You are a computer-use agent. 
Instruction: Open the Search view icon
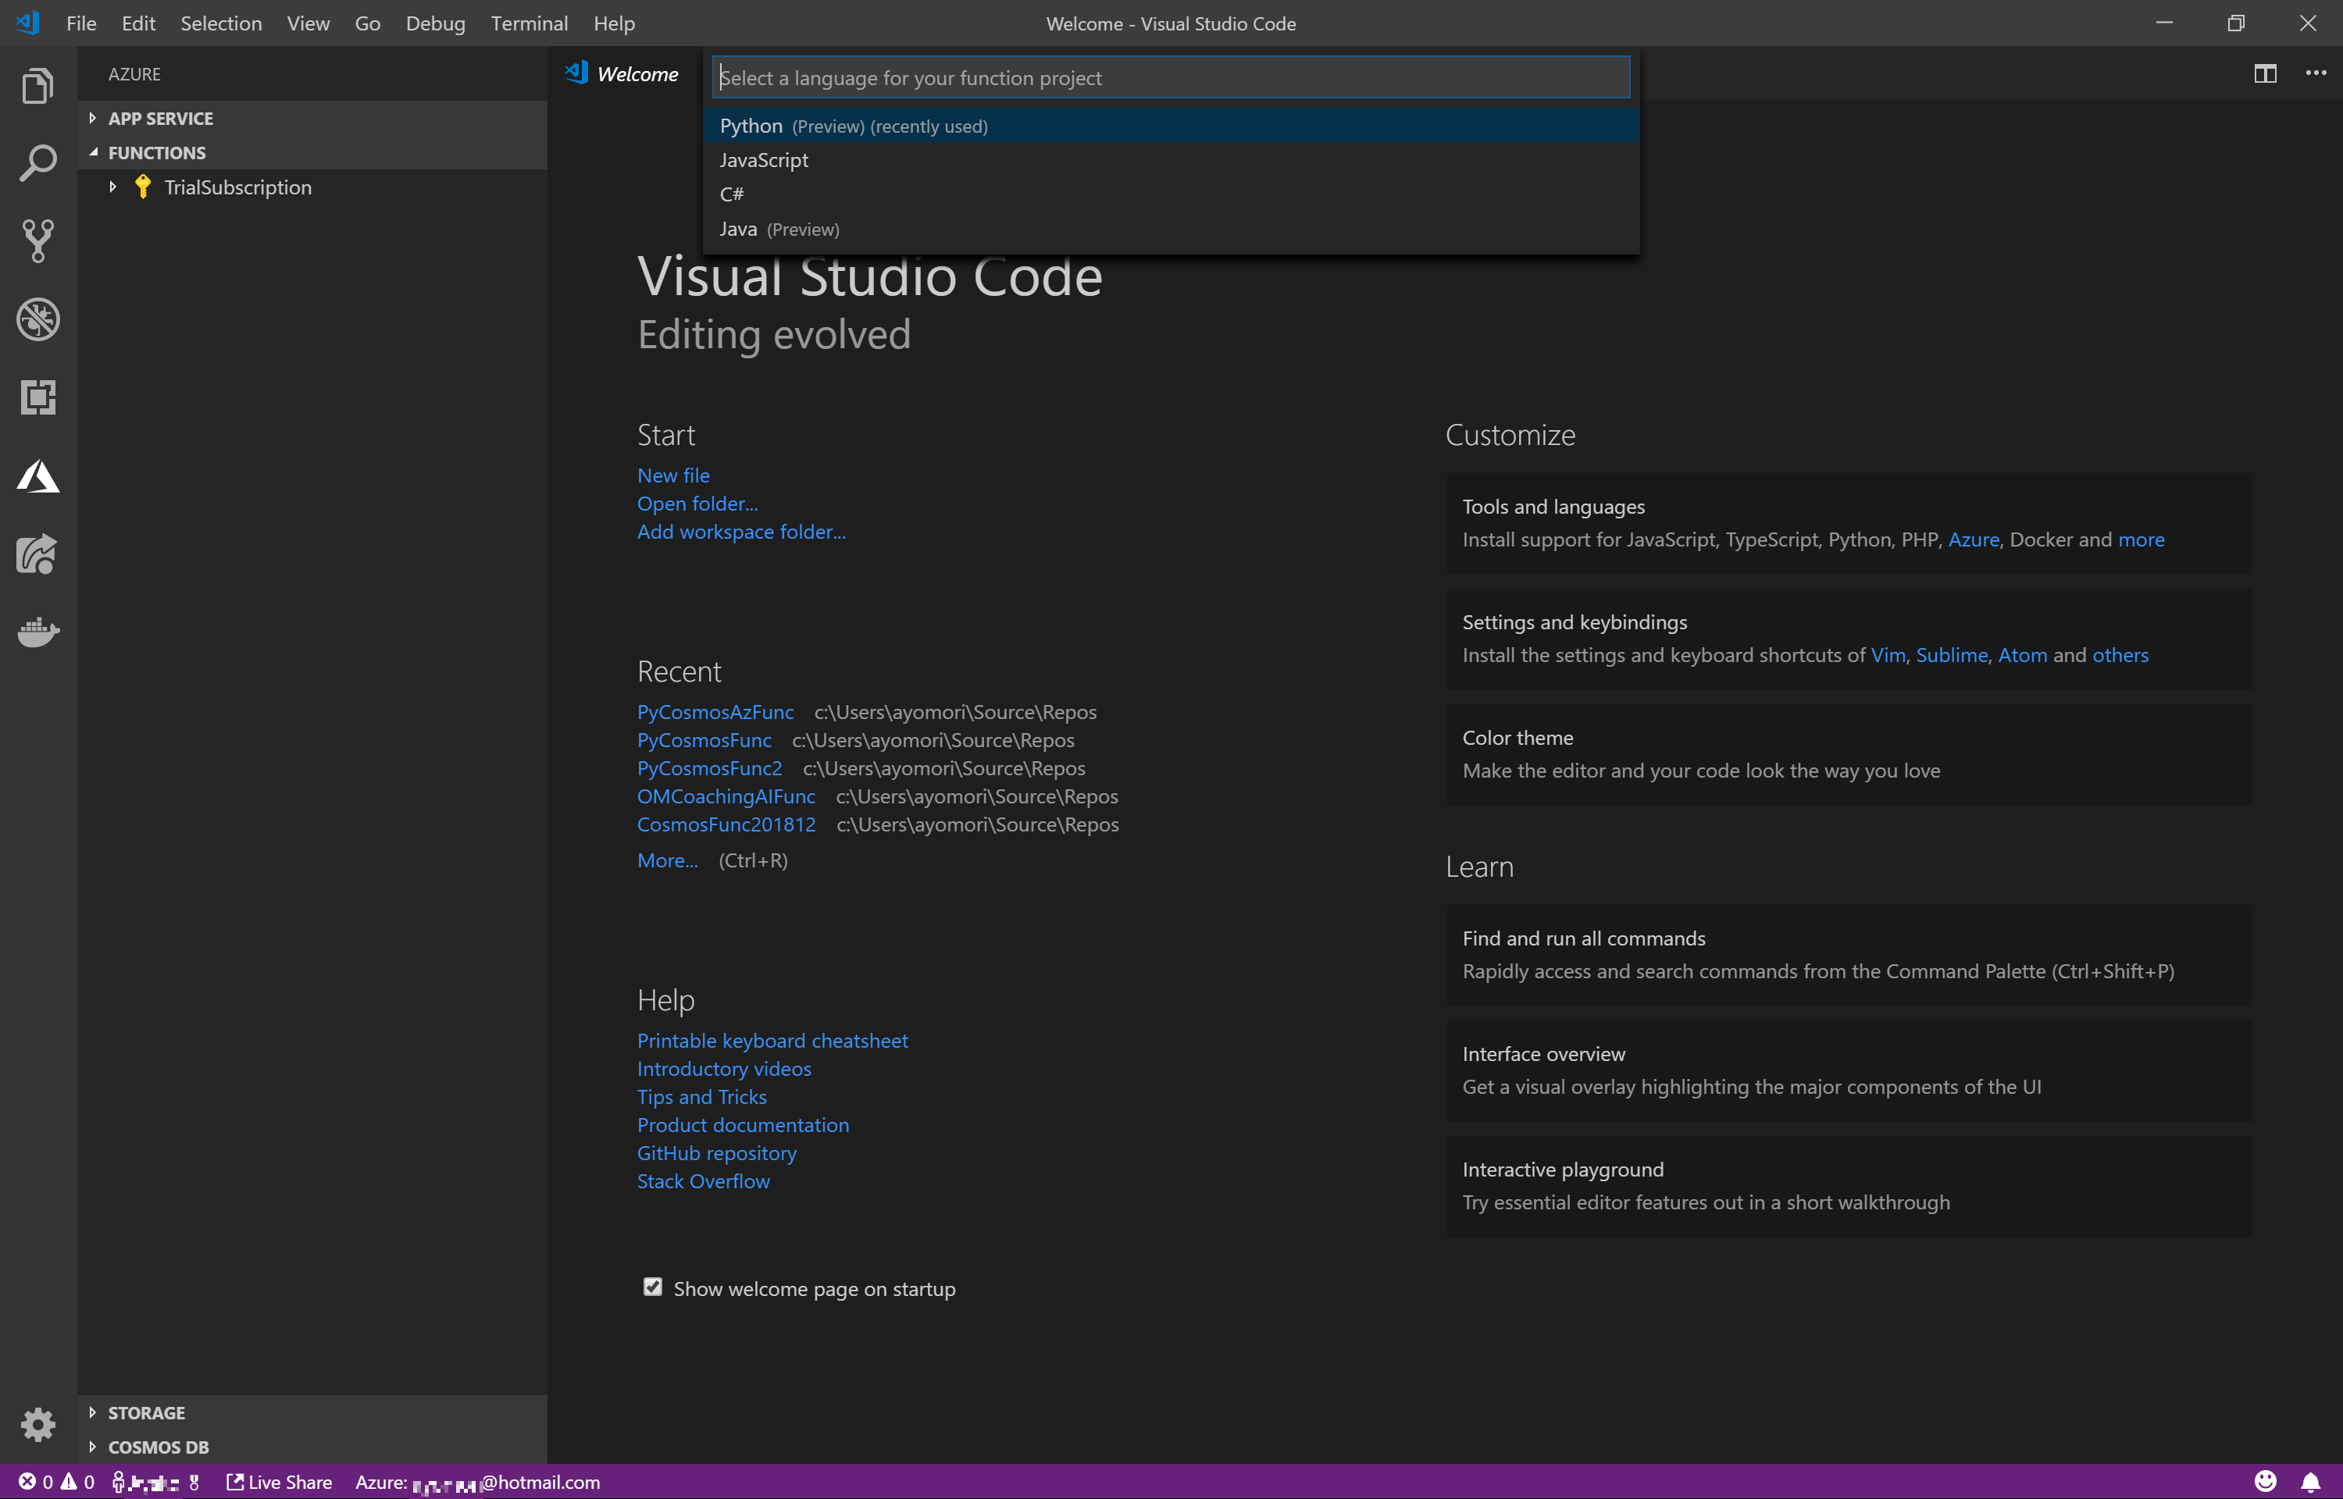37,163
